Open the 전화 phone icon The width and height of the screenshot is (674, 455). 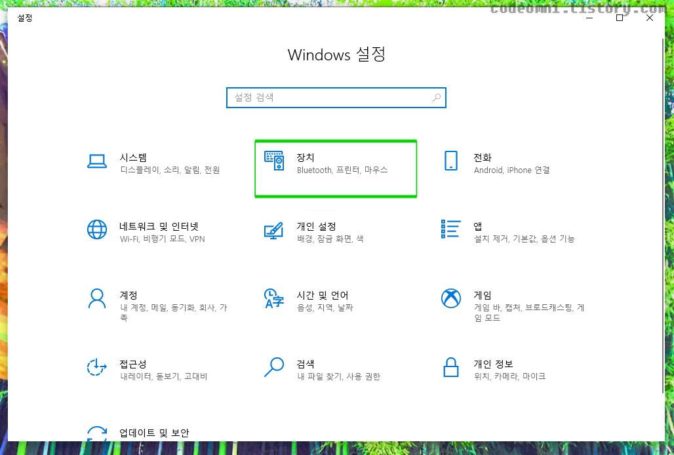click(451, 161)
